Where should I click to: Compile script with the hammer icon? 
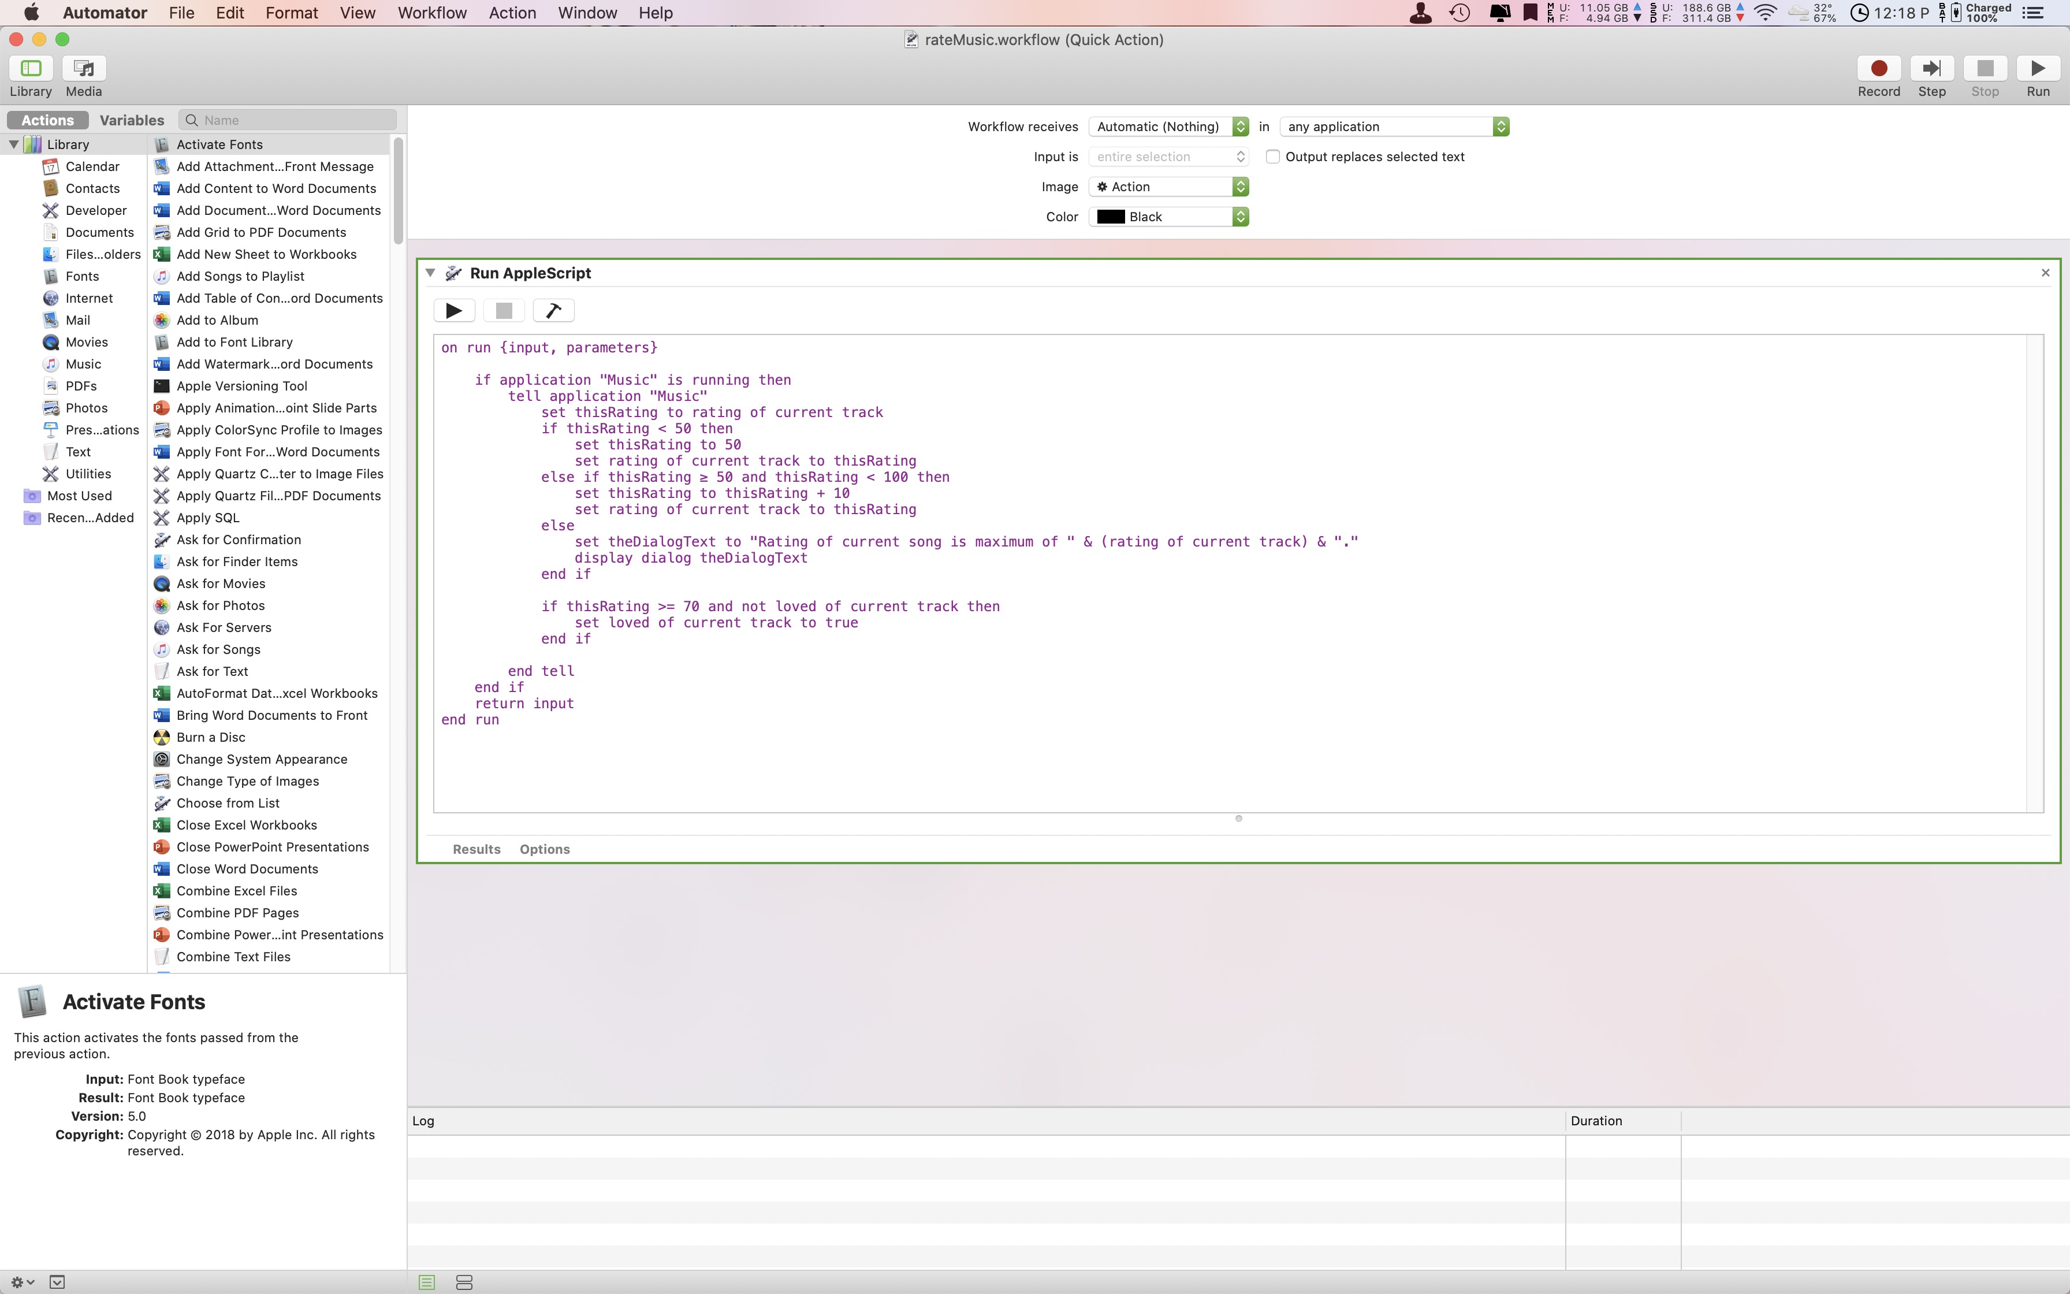(553, 311)
